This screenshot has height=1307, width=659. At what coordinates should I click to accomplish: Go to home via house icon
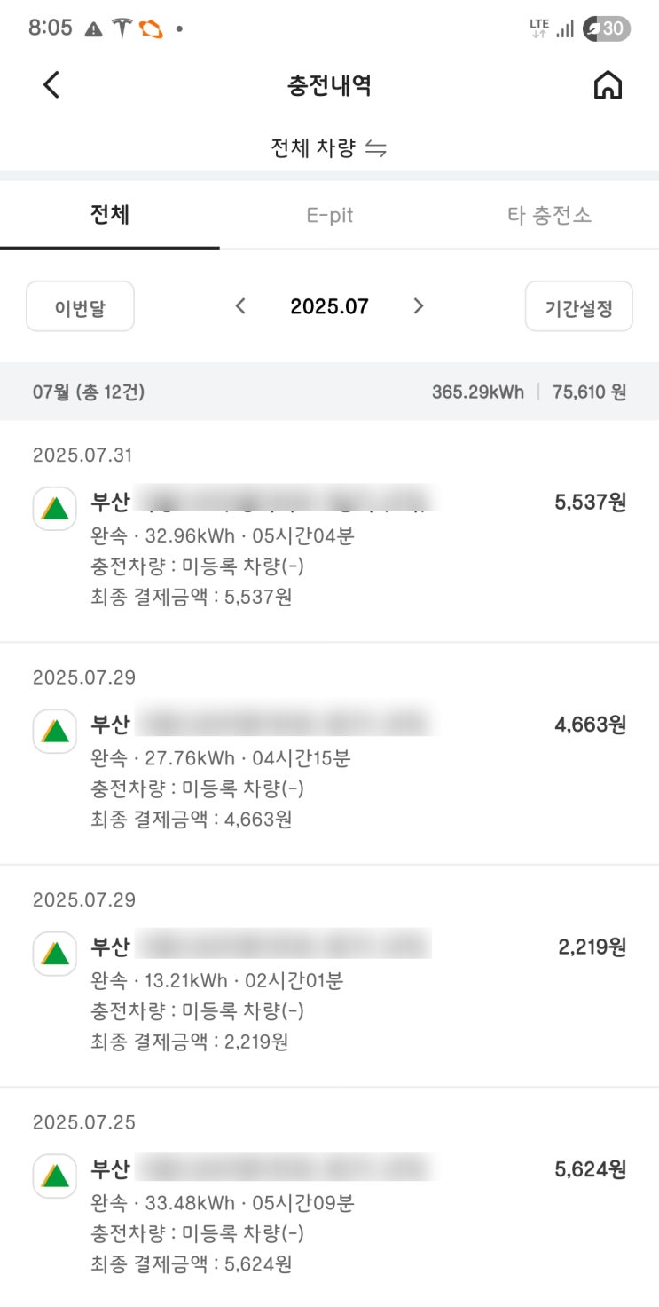coord(608,85)
